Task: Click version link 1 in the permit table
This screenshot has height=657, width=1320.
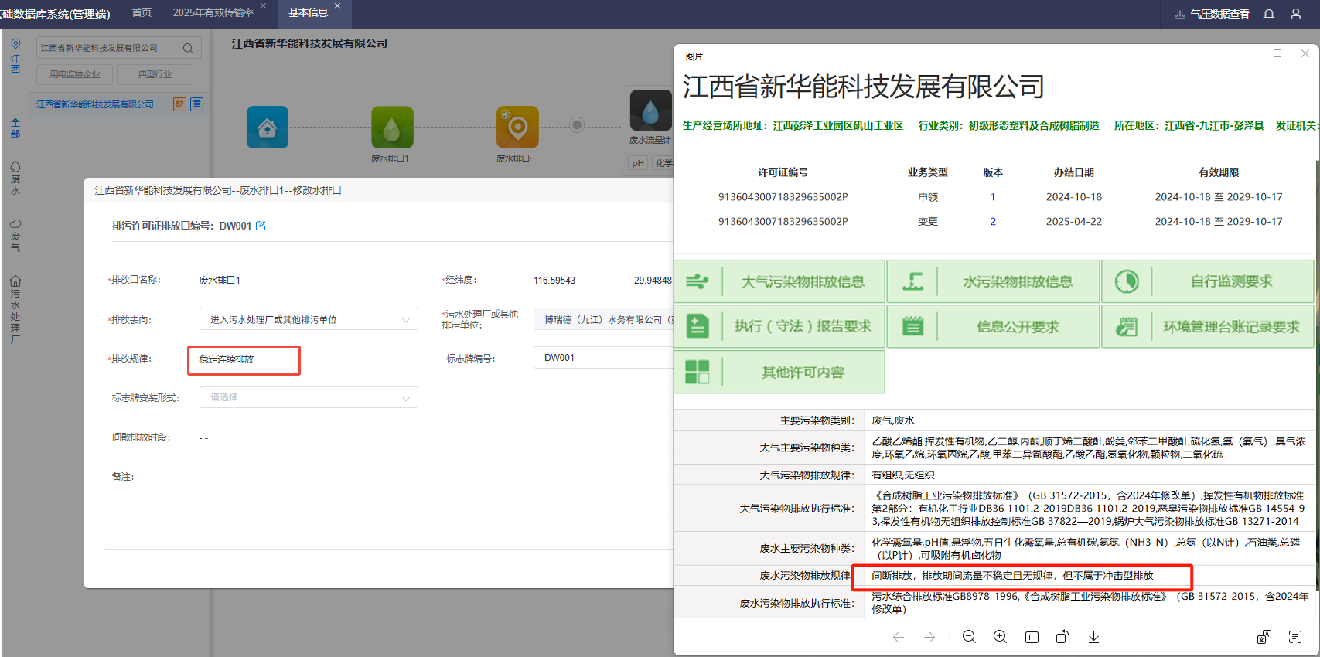Action: (x=993, y=197)
